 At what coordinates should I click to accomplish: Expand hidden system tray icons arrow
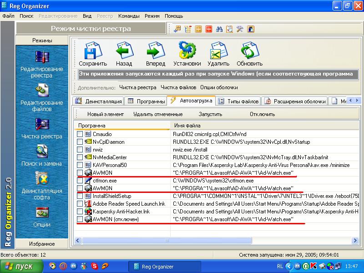tap(289, 266)
